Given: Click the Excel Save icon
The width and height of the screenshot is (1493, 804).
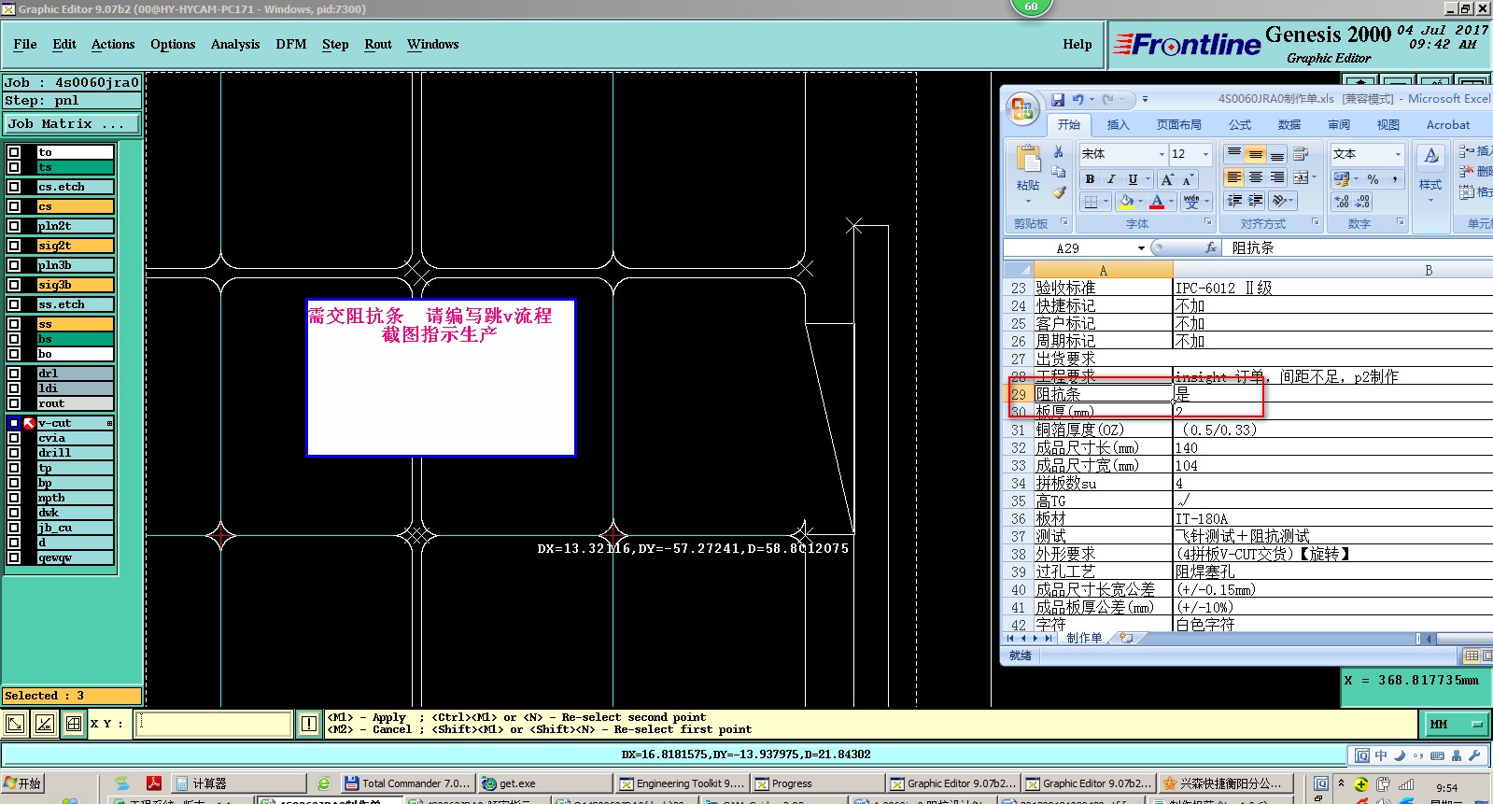Looking at the screenshot, I should (x=1058, y=99).
